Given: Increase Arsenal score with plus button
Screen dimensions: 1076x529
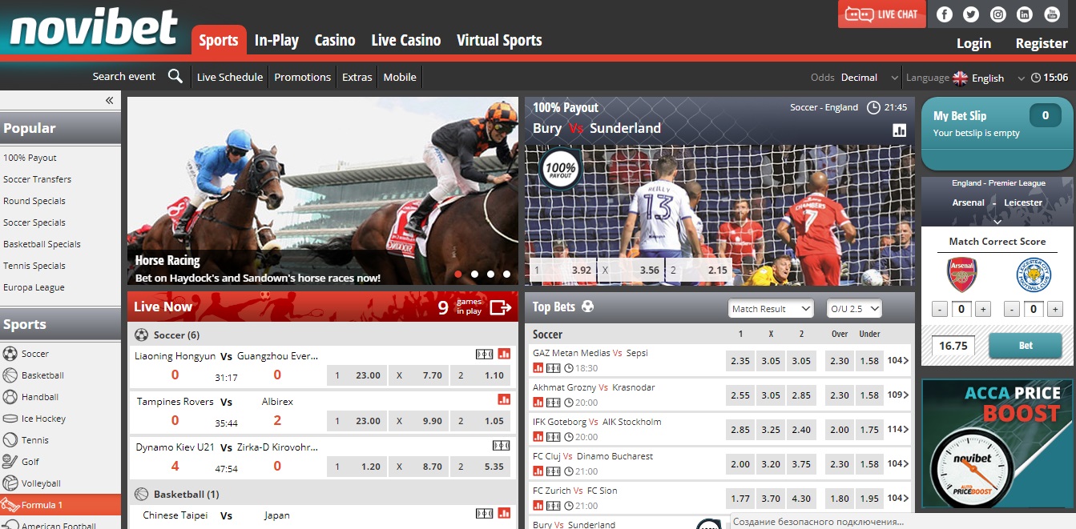Looking at the screenshot, I should (x=985, y=309).
